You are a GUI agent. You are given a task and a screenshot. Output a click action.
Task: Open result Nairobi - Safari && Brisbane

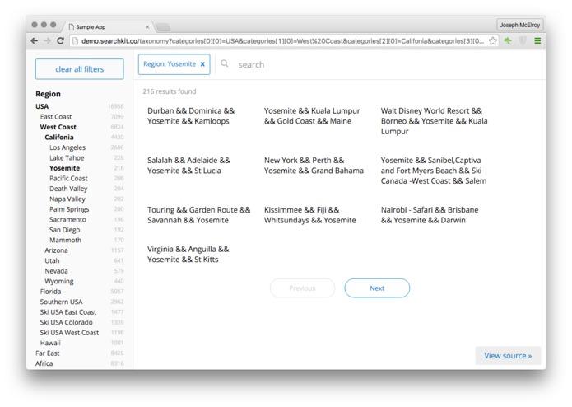[430, 215]
